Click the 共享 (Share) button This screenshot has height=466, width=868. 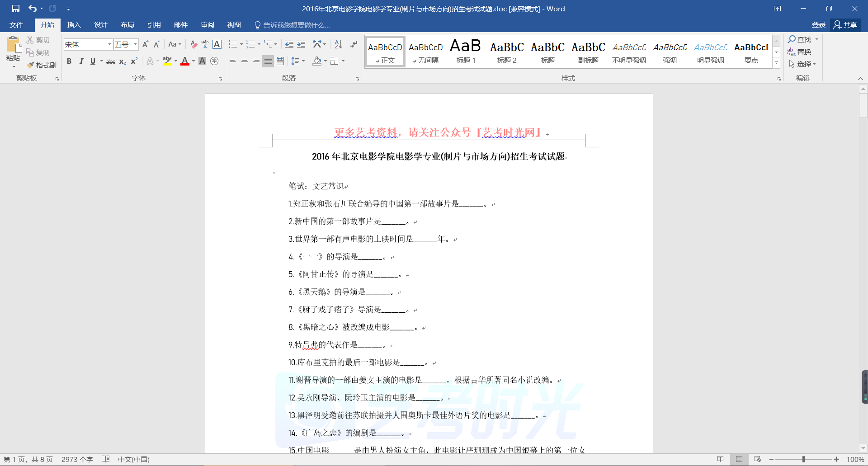pos(845,25)
